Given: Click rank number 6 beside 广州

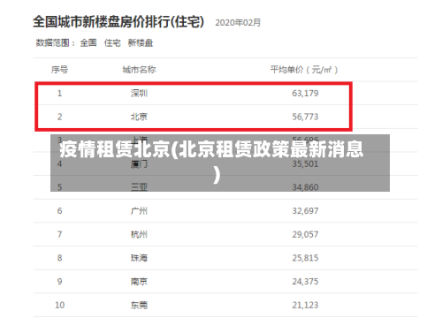Looking at the screenshot, I should click(x=59, y=211).
